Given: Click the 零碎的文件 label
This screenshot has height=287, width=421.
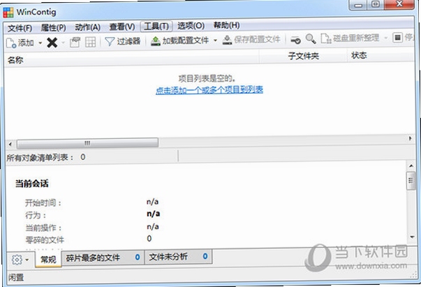Looking at the screenshot, I should (x=45, y=240).
